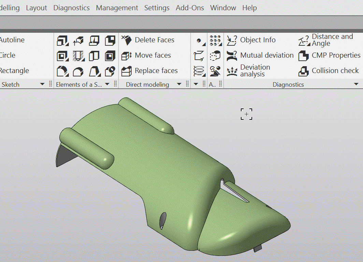Start the Deviation analysis tool
363x262 pixels.
(248, 71)
